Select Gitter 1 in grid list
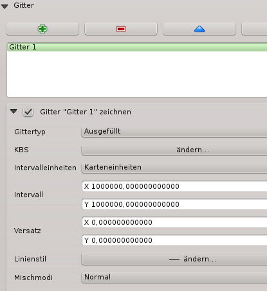Screen dimensions: 267x291 [137, 47]
